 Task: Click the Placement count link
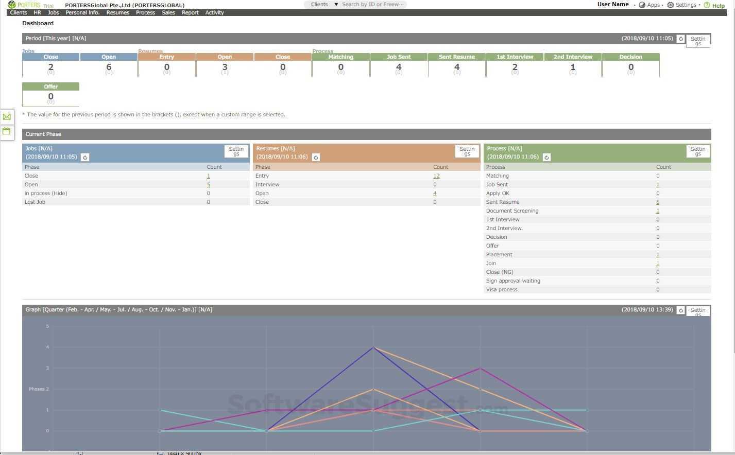[658, 254]
